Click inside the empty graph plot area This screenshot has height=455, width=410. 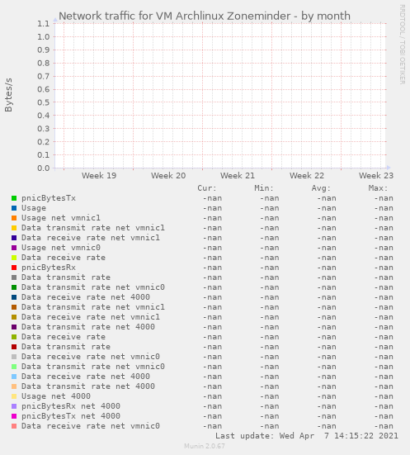click(x=220, y=96)
